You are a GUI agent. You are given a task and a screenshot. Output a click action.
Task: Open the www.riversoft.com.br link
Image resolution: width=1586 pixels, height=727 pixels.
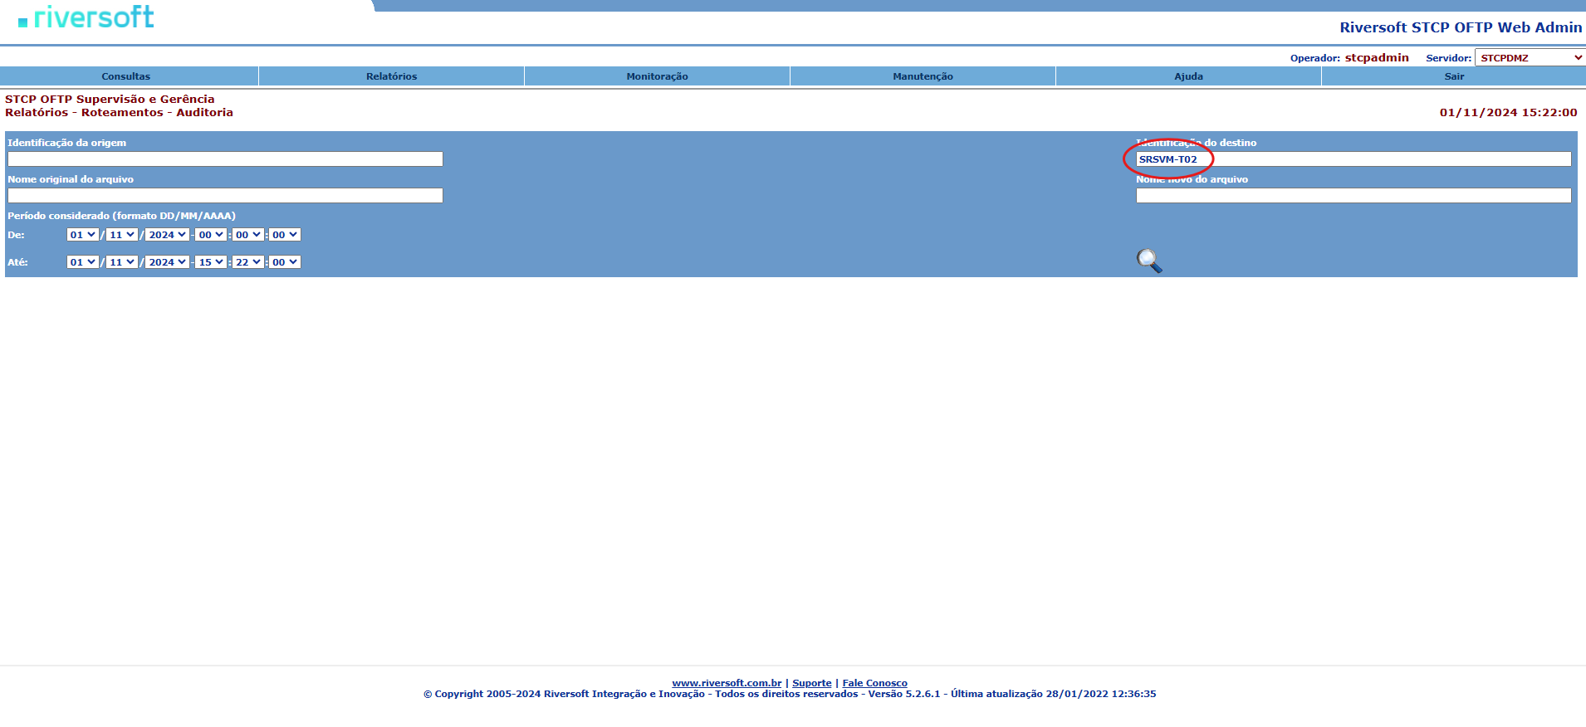727,683
